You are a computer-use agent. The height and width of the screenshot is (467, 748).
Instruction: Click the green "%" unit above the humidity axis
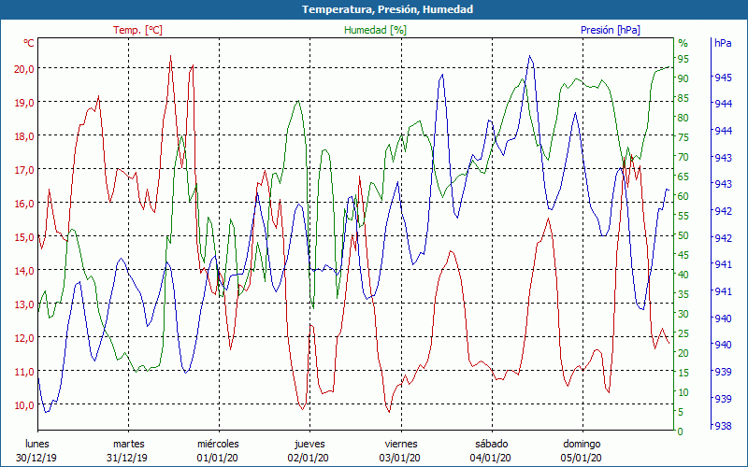point(683,43)
